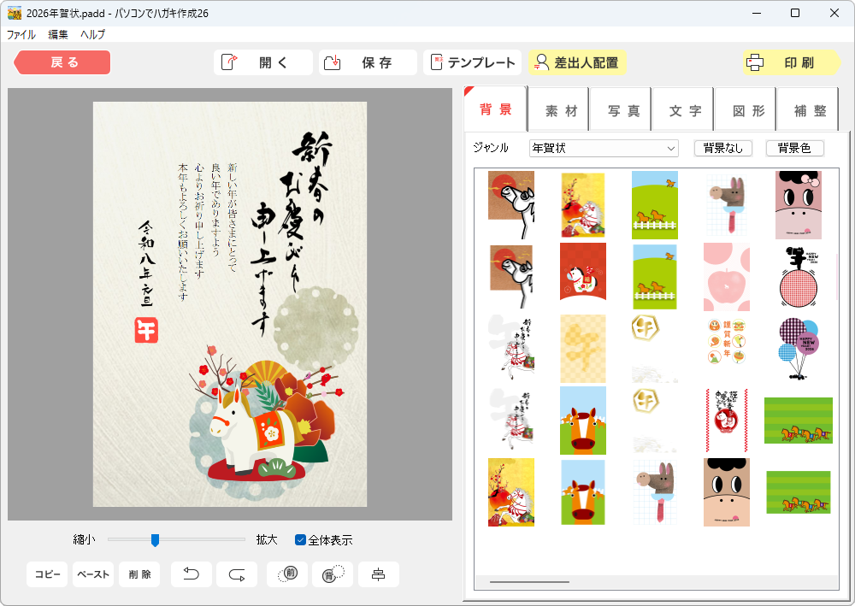
Task: Expand the ジャンル dropdown showing 年賀状
Action: pyautogui.click(x=604, y=148)
